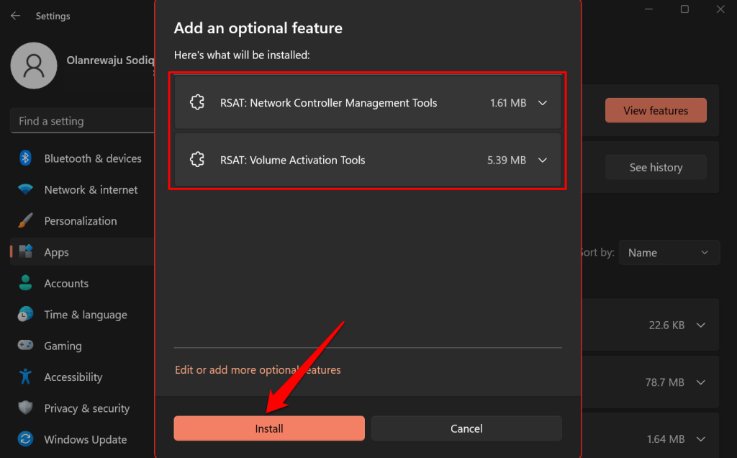Screen dimensions: 737x458
Task: Open the Apps settings section
Action: tap(56, 253)
